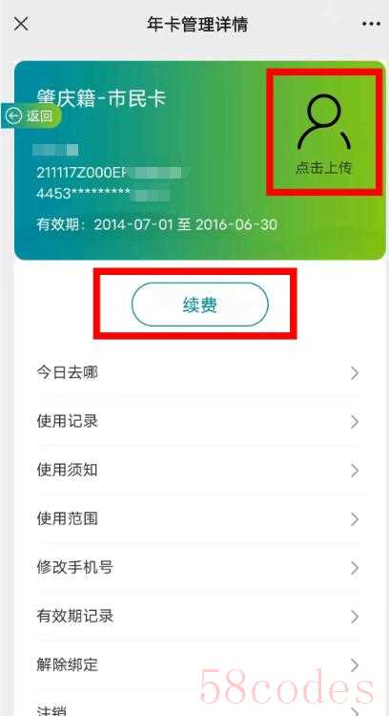Screen dimensions: 389x716
Task: Expand chevron beside 今日去哪
Action: [x=355, y=373]
